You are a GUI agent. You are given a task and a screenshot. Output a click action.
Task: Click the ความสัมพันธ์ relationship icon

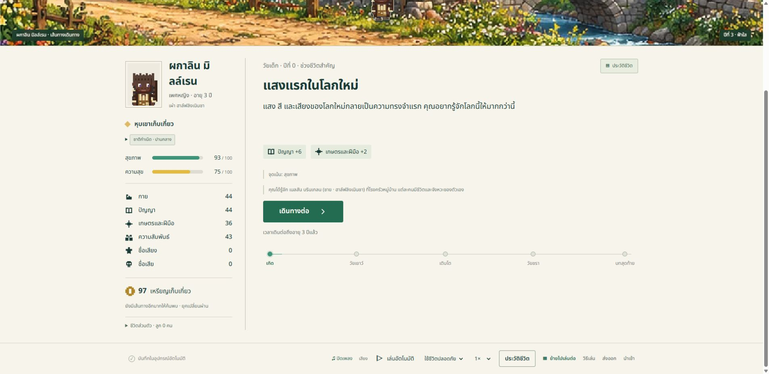[x=129, y=237]
